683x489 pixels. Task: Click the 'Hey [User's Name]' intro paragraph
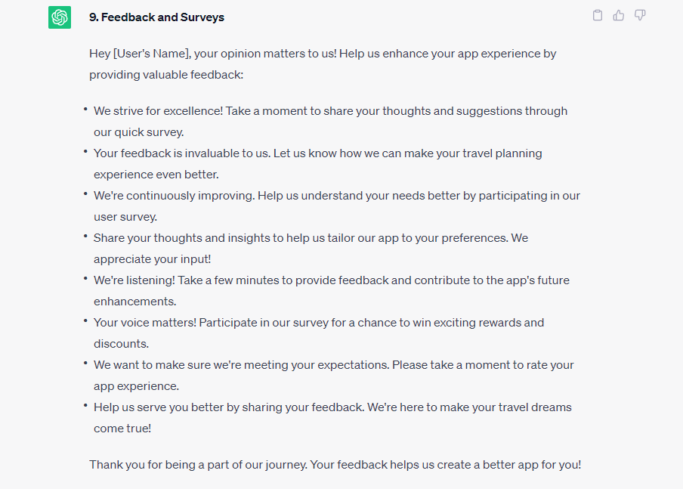click(323, 64)
